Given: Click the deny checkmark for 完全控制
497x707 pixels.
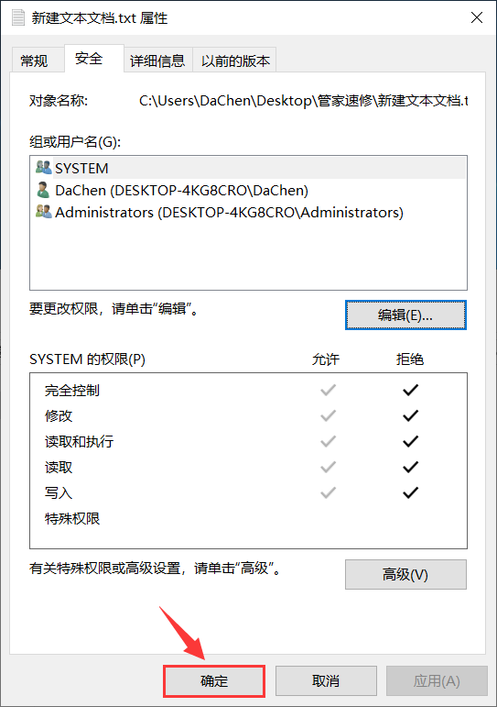Looking at the screenshot, I should pos(410,390).
